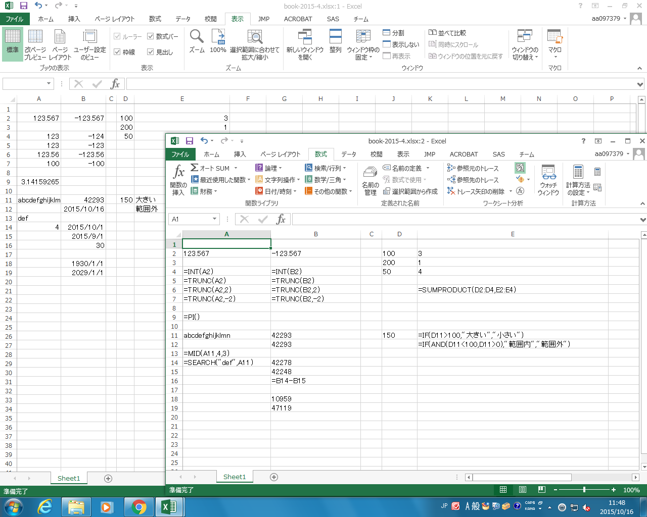
Task: Switch to the Data (データ) tab in front window
Action: pyautogui.click(x=348, y=154)
